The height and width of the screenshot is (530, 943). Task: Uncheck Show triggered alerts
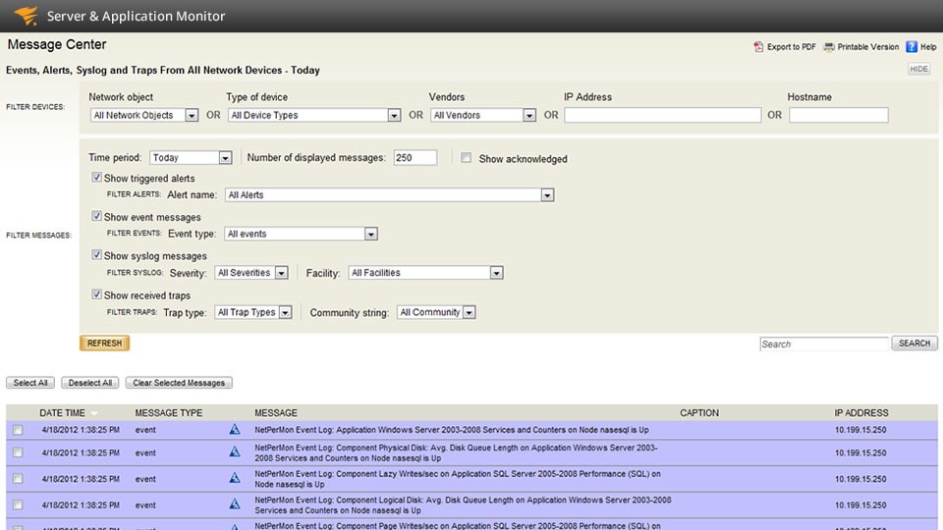97,178
